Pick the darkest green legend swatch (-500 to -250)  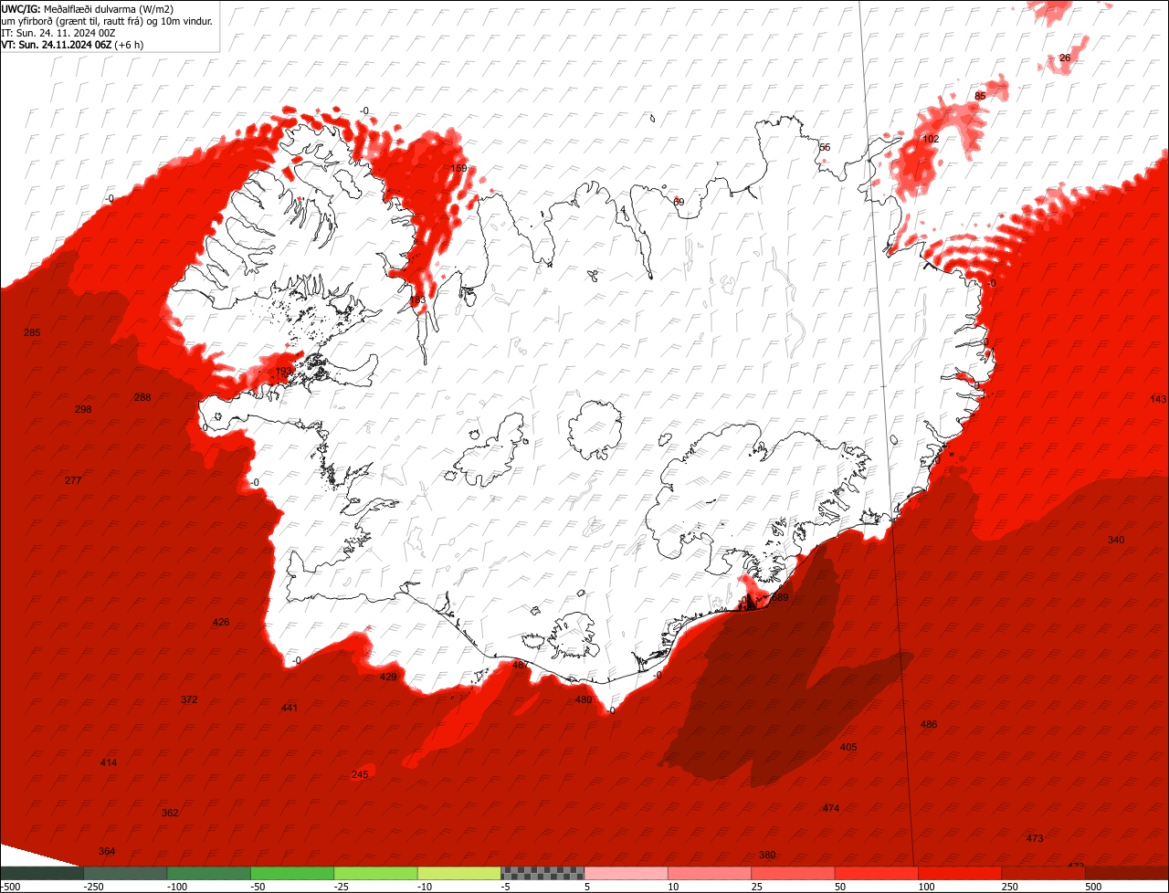(41, 873)
